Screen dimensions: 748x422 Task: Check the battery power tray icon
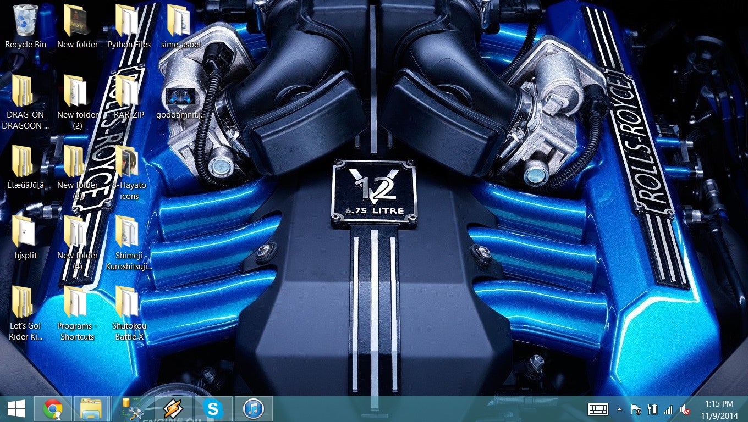coord(652,409)
